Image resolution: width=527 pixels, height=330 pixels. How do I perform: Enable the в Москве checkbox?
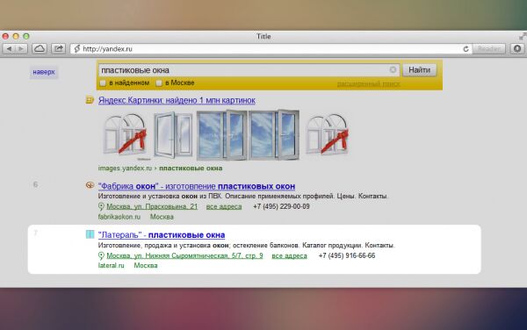[x=159, y=82]
